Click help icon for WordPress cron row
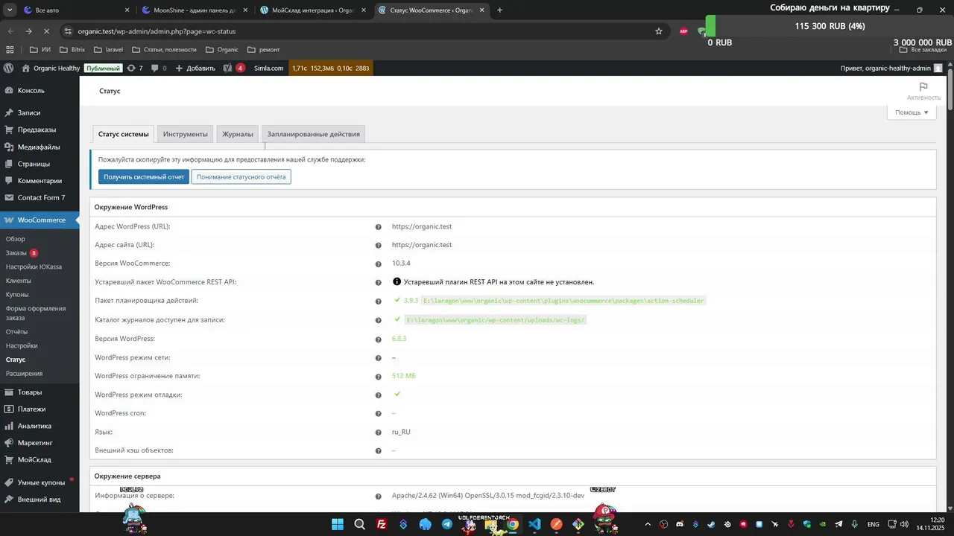 click(x=379, y=413)
